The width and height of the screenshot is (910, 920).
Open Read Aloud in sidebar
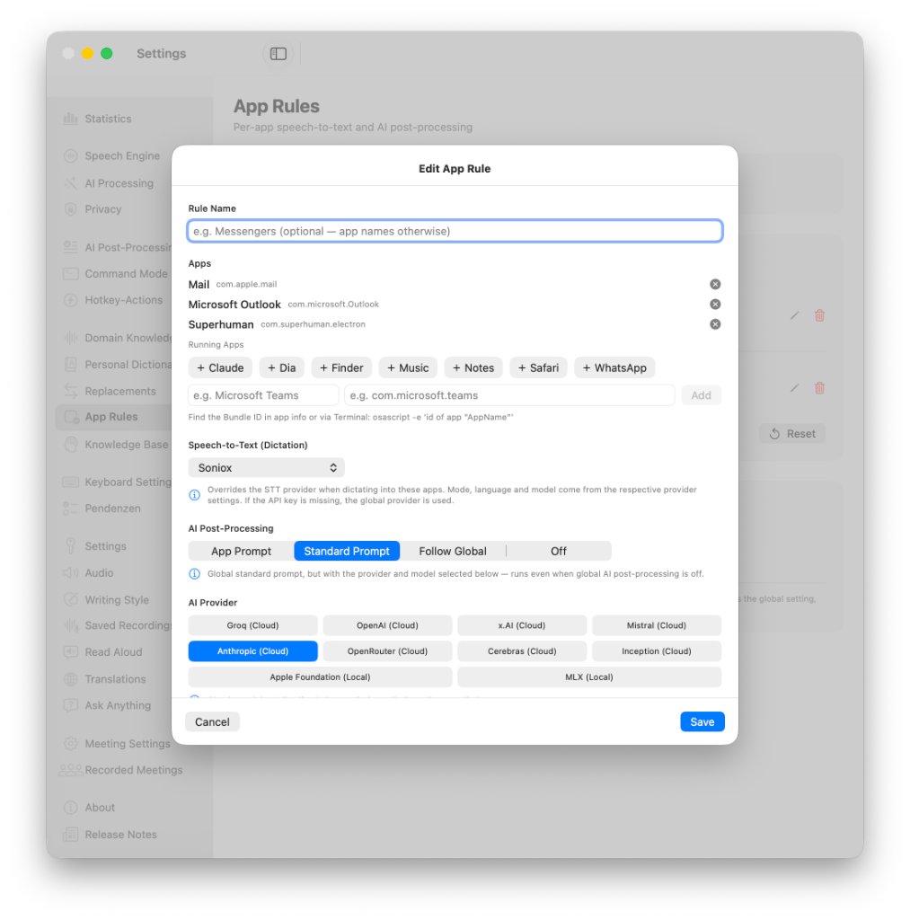(x=113, y=652)
